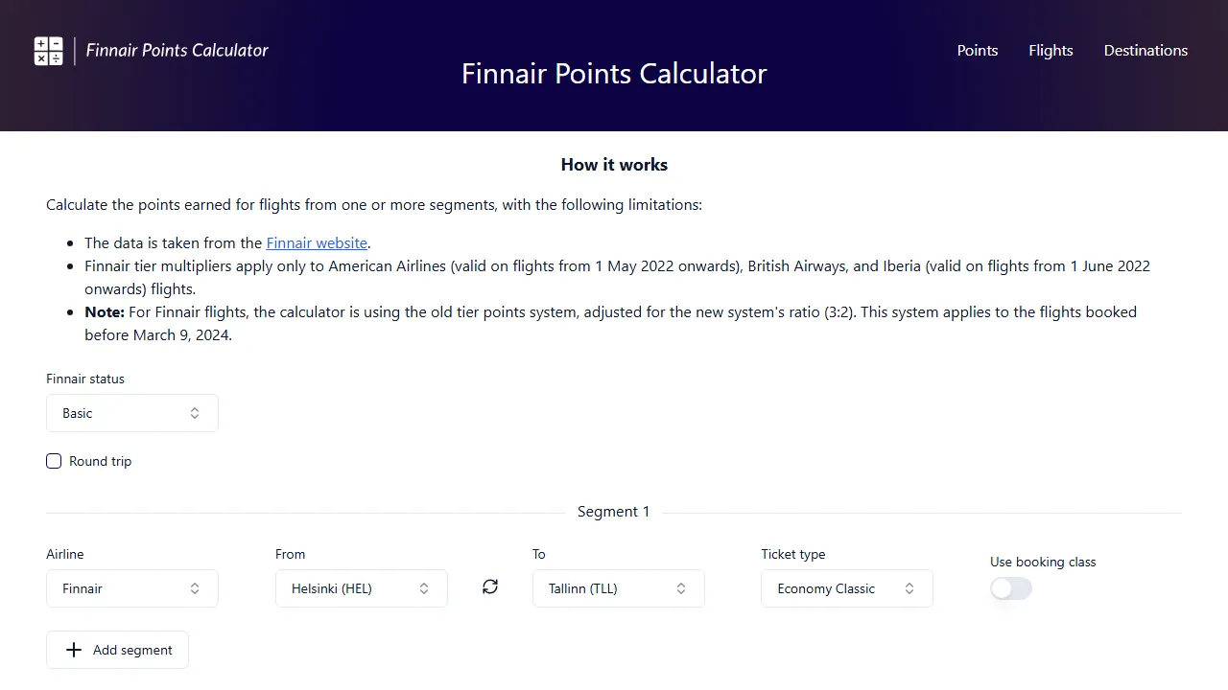Enable the Use booking class switch
Viewport: 1228px width, 690px height.
pyautogui.click(x=1010, y=588)
